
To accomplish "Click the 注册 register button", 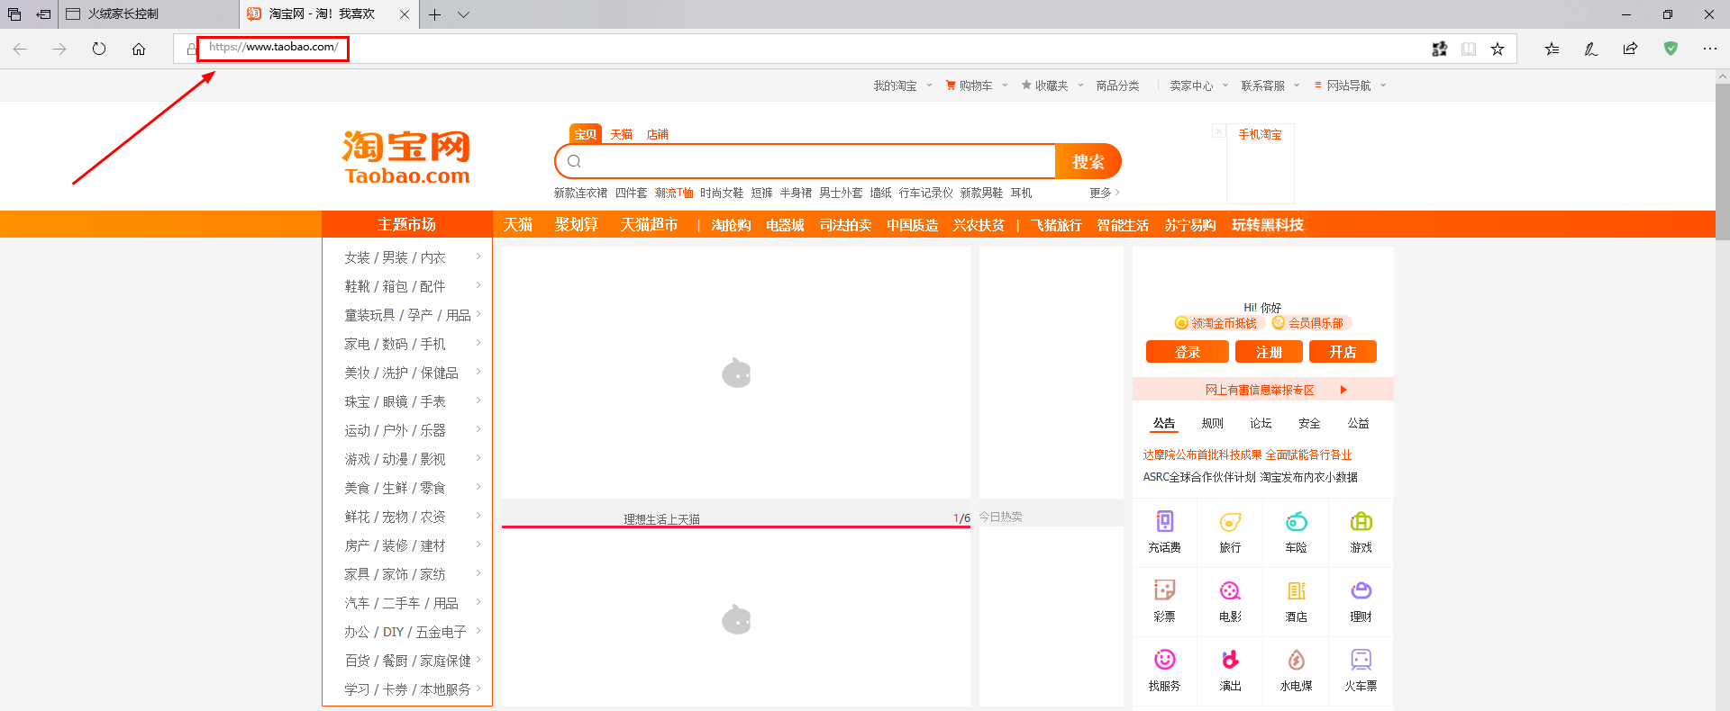I will pos(1269,352).
